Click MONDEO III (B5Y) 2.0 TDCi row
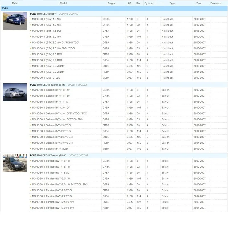 128,54
